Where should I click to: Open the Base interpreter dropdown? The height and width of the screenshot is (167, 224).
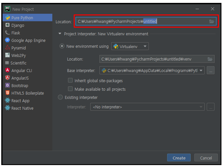pyautogui.click(x=152, y=70)
